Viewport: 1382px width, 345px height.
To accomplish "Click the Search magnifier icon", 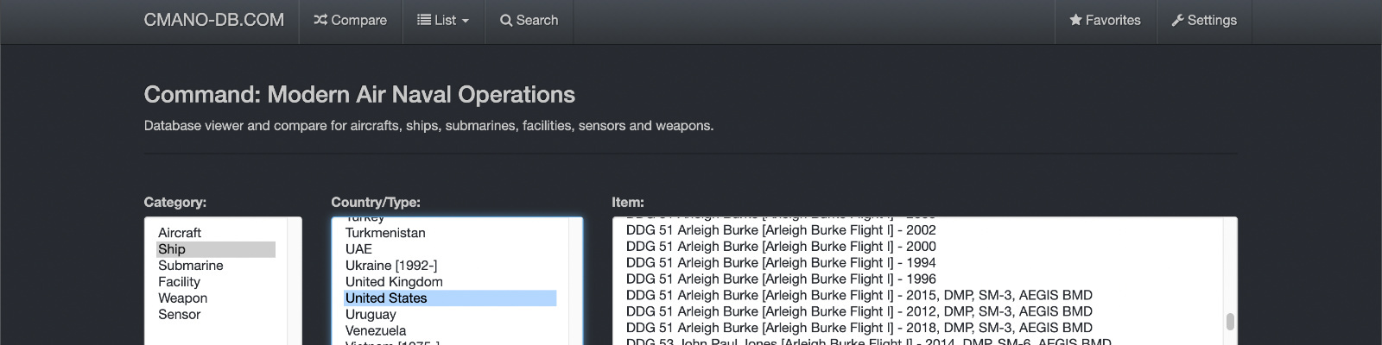I will pos(506,20).
